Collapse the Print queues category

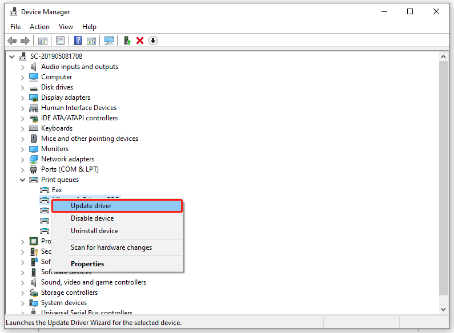click(23, 180)
